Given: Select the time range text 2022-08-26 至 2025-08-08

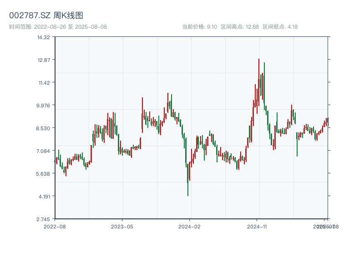Looking at the screenshot, I should pyautogui.click(x=71, y=27).
